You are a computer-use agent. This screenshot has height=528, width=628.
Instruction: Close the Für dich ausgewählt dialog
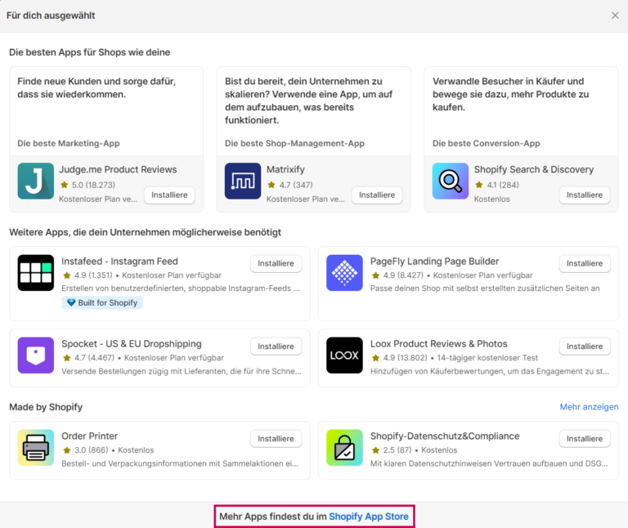pos(615,16)
